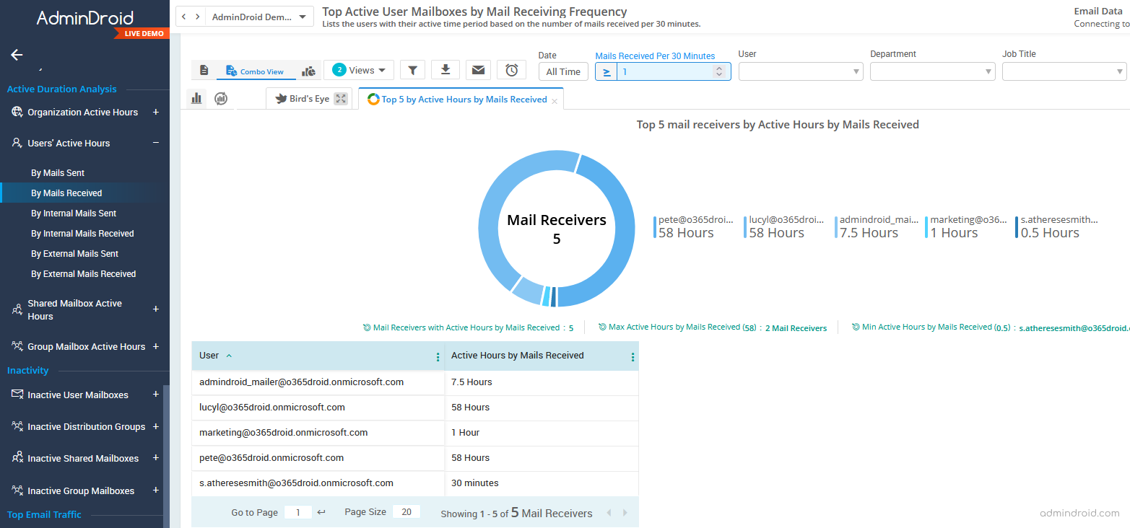Click the Go to Page input field
The height and width of the screenshot is (528, 1130).
298,512
